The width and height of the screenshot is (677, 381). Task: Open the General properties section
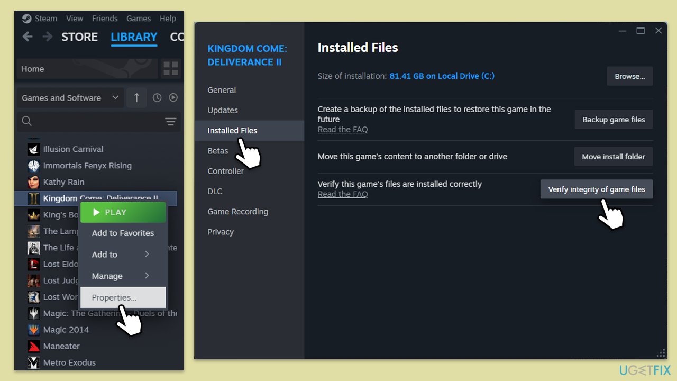222,90
